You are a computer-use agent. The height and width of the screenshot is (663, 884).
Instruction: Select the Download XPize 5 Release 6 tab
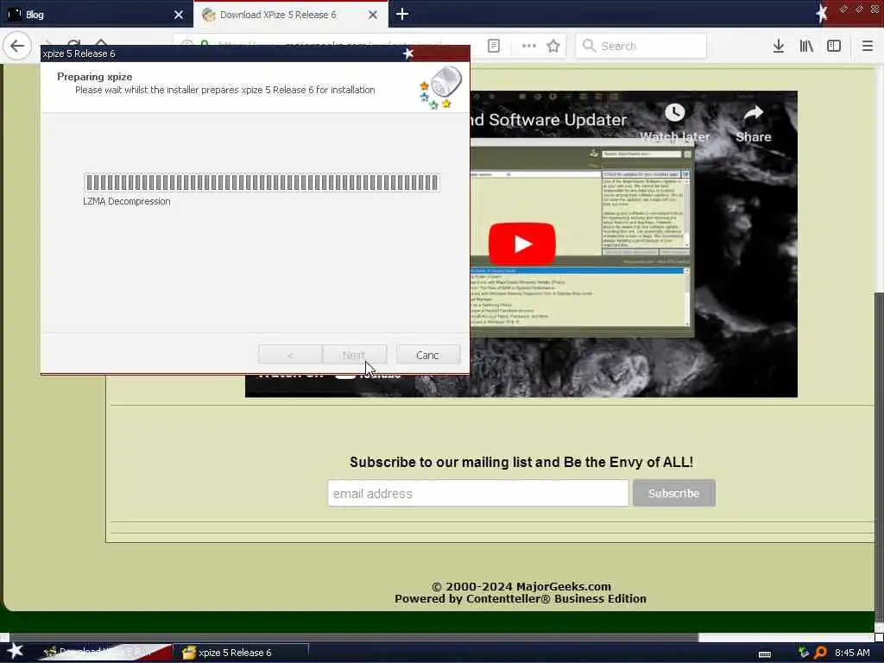pyautogui.click(x=290, y=15)
